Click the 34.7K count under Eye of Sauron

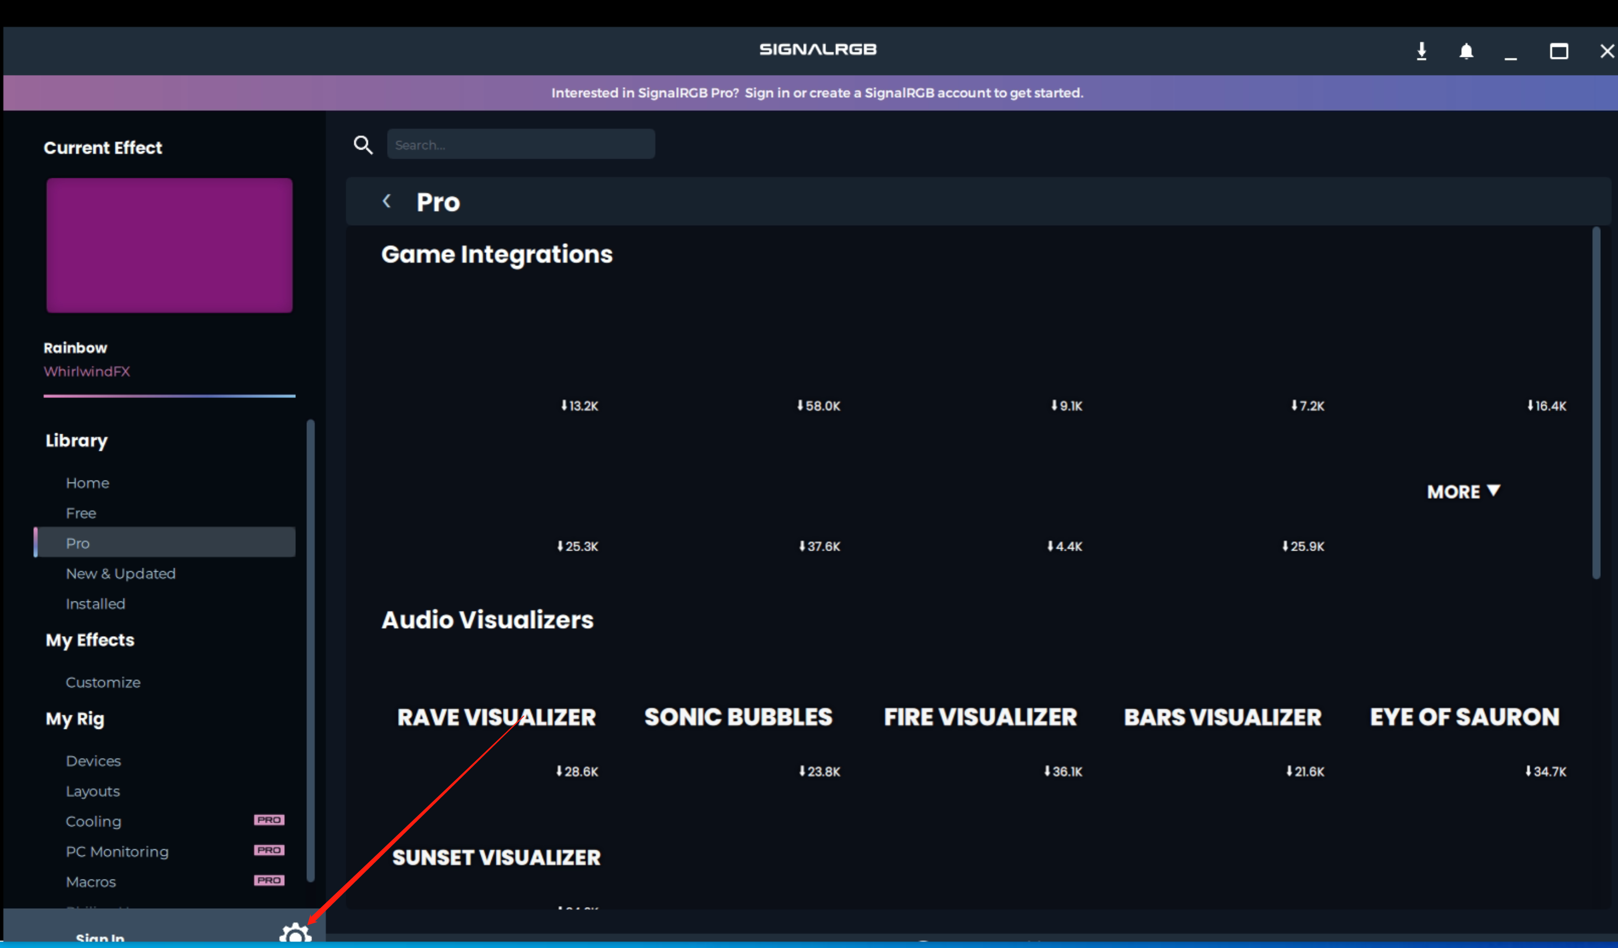pyautogui.click(x=1546, y=771)
